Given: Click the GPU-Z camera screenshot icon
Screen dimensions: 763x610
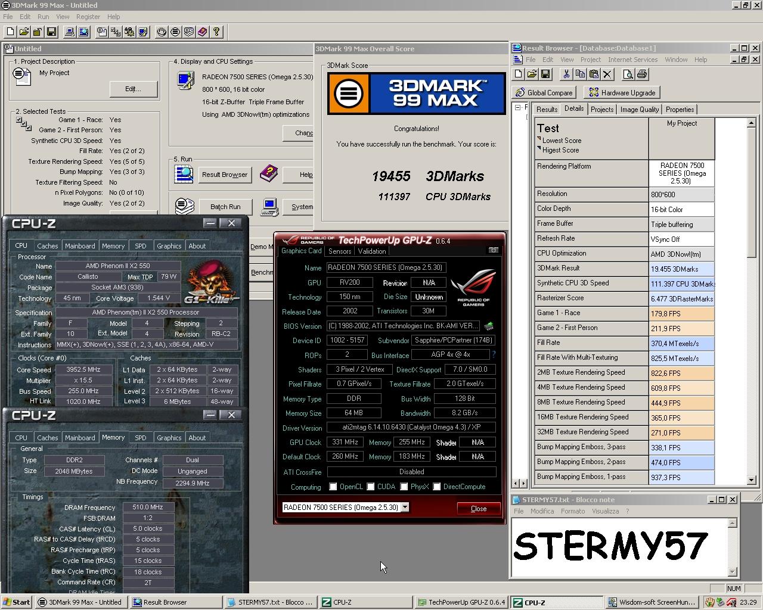Looking at the screenshot, I should [493, 250].
